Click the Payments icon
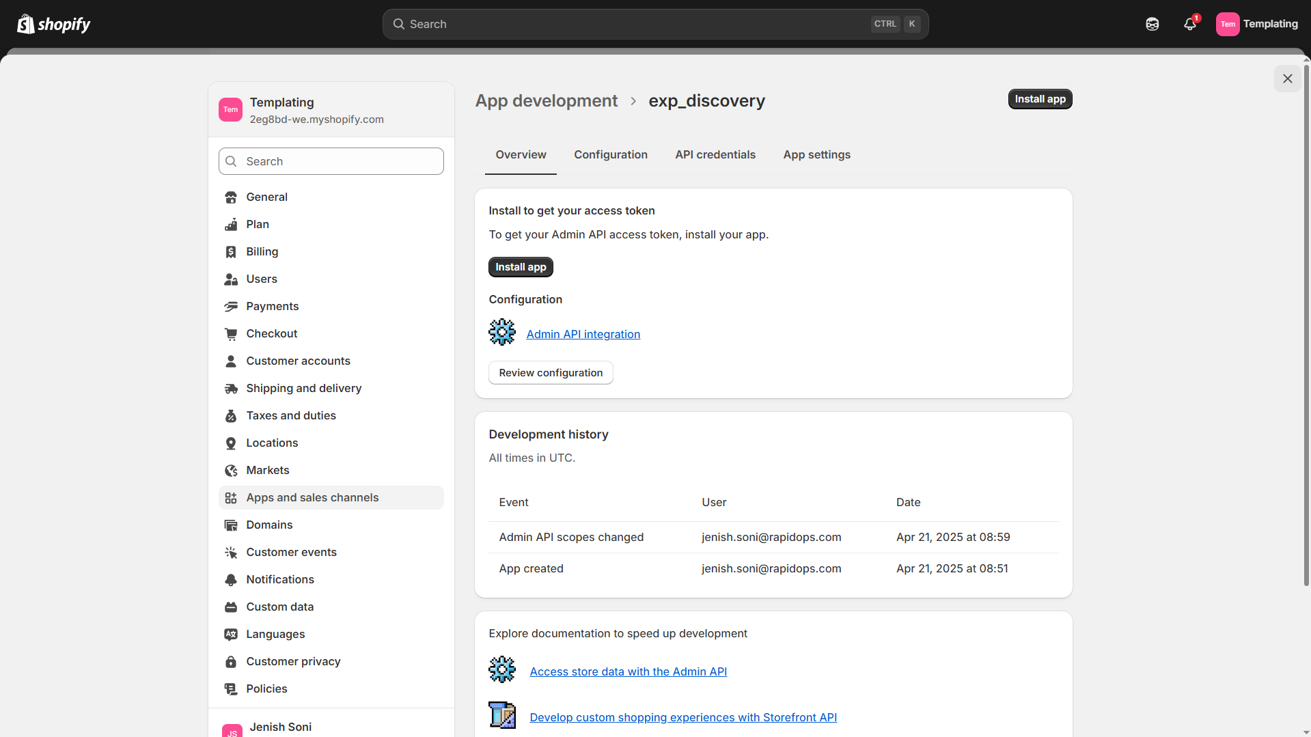Viewport: 1311px width, 737px height. pos(231,307)
